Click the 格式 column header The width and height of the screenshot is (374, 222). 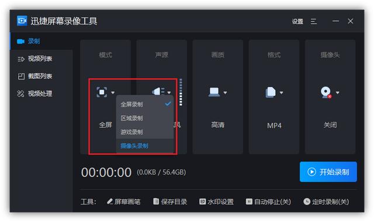[274, 55]
